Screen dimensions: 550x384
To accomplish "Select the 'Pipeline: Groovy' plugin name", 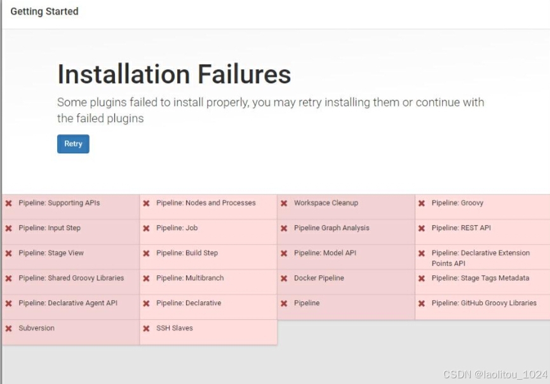I will pyautogui.click(x=457, y=203).
